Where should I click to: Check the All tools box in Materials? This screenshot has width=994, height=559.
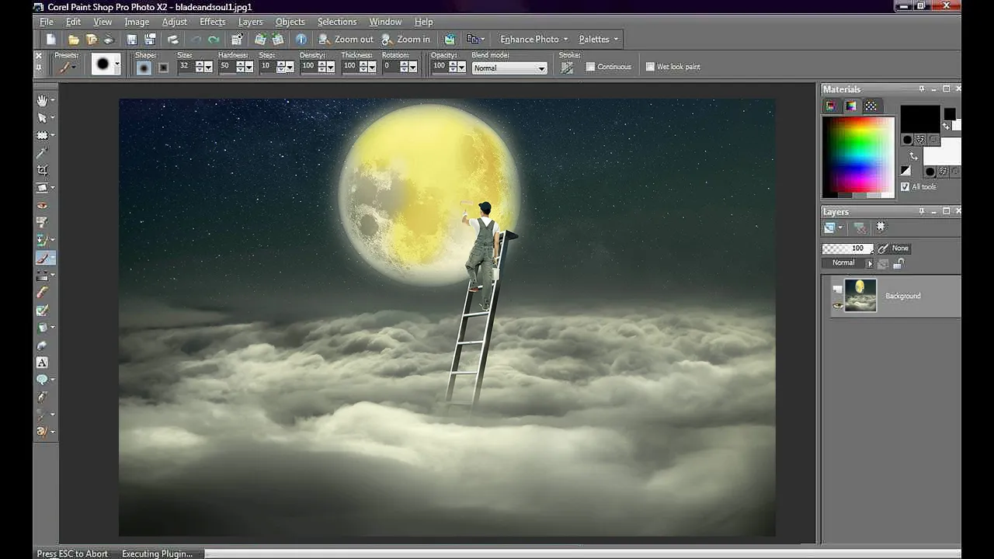[x=905, y=186]
